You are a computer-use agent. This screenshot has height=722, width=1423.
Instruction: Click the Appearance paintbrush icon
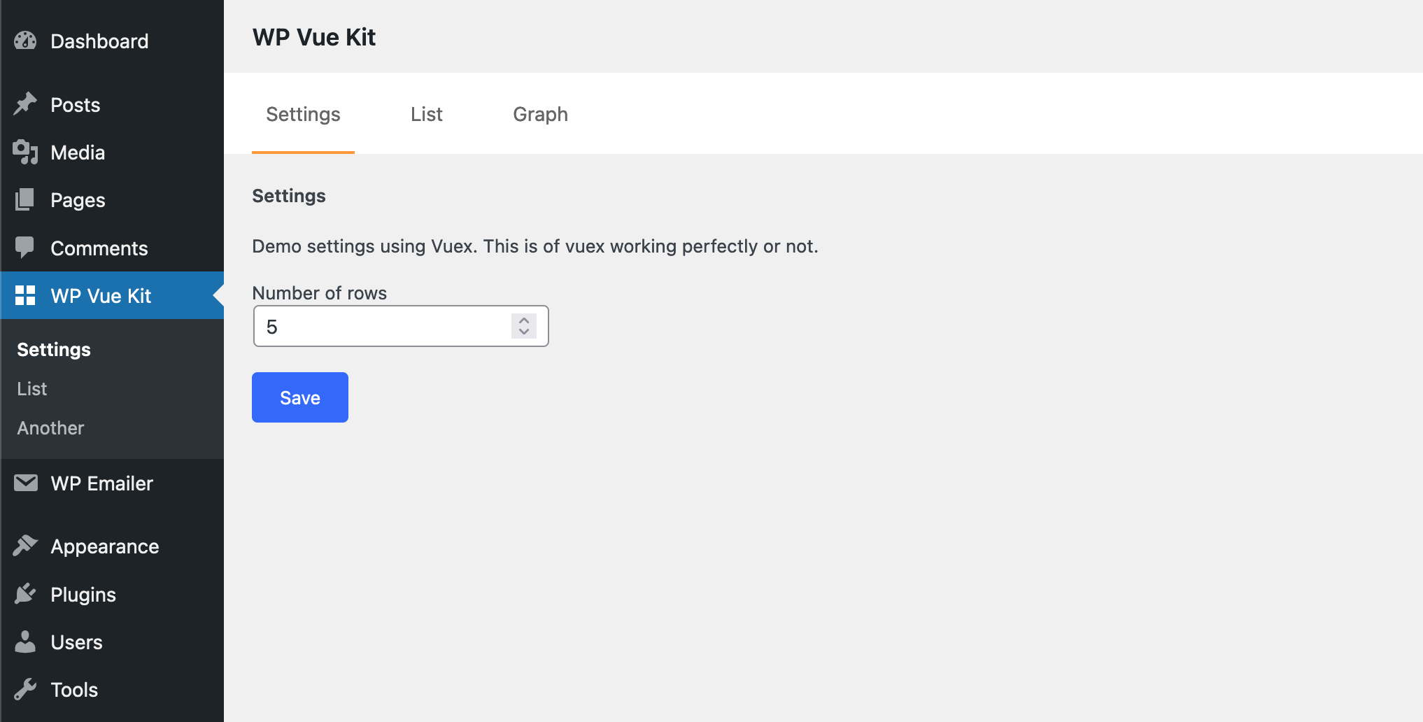coord(25,546)
